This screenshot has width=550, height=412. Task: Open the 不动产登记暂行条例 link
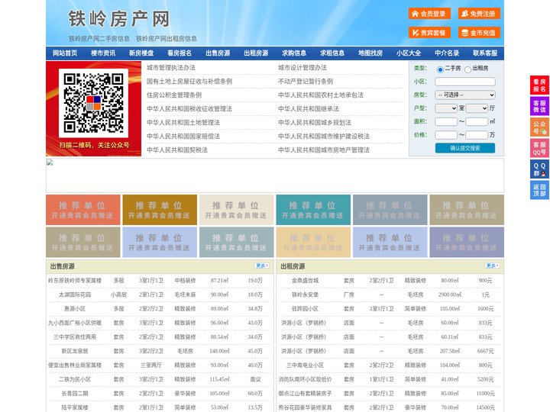pyautogui.click(x=306, y=82)
